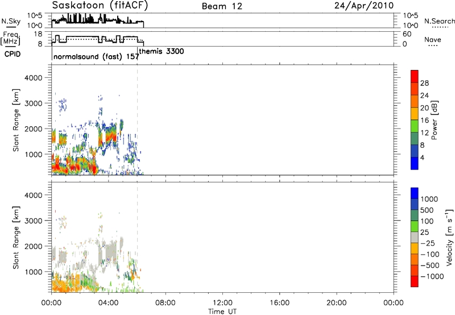Click the Time UT axis title

[222, 312]
